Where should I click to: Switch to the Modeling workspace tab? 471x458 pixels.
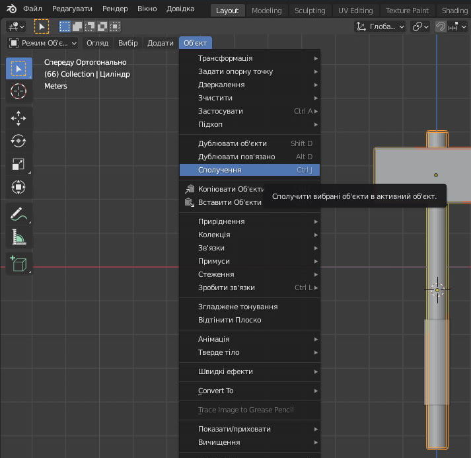267,11
